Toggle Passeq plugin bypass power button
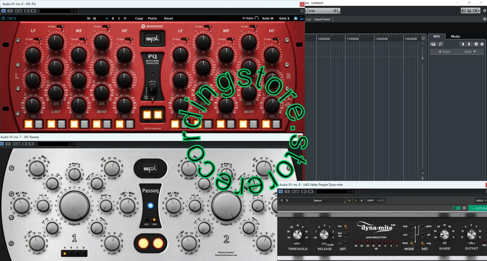 pyautogui.click(x=2, y=144)
